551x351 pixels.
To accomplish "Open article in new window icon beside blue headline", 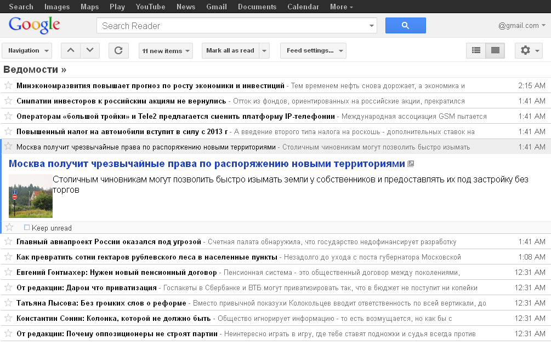I will (411, 164).
